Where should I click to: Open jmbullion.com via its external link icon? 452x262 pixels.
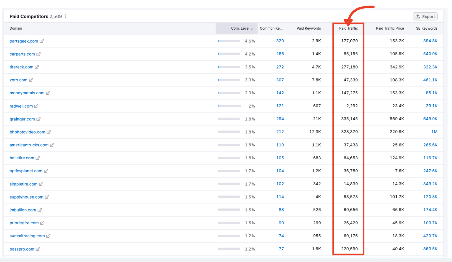pyautogui.click(x=39, y=210)
